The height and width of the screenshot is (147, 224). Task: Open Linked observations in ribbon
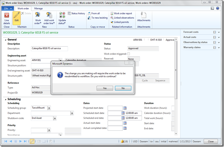point(112,18)
